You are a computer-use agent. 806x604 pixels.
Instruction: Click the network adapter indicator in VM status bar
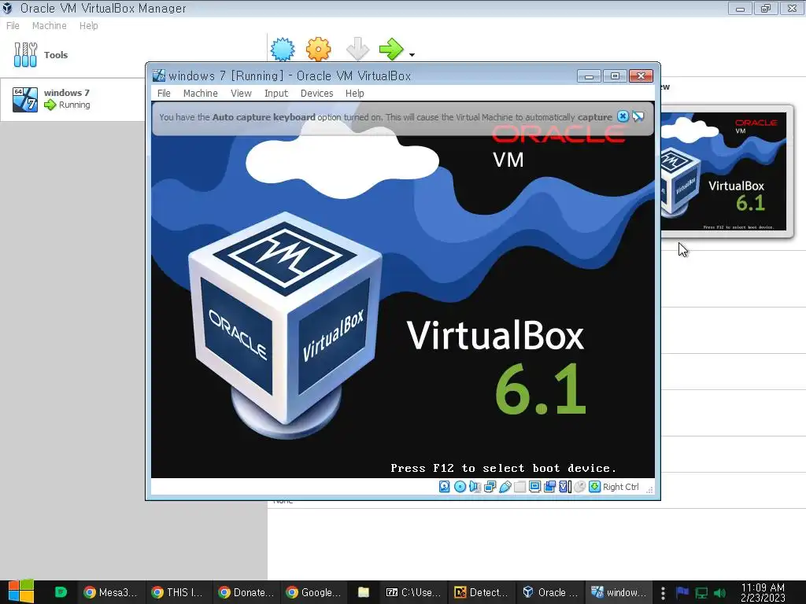[x=490, y=486]
